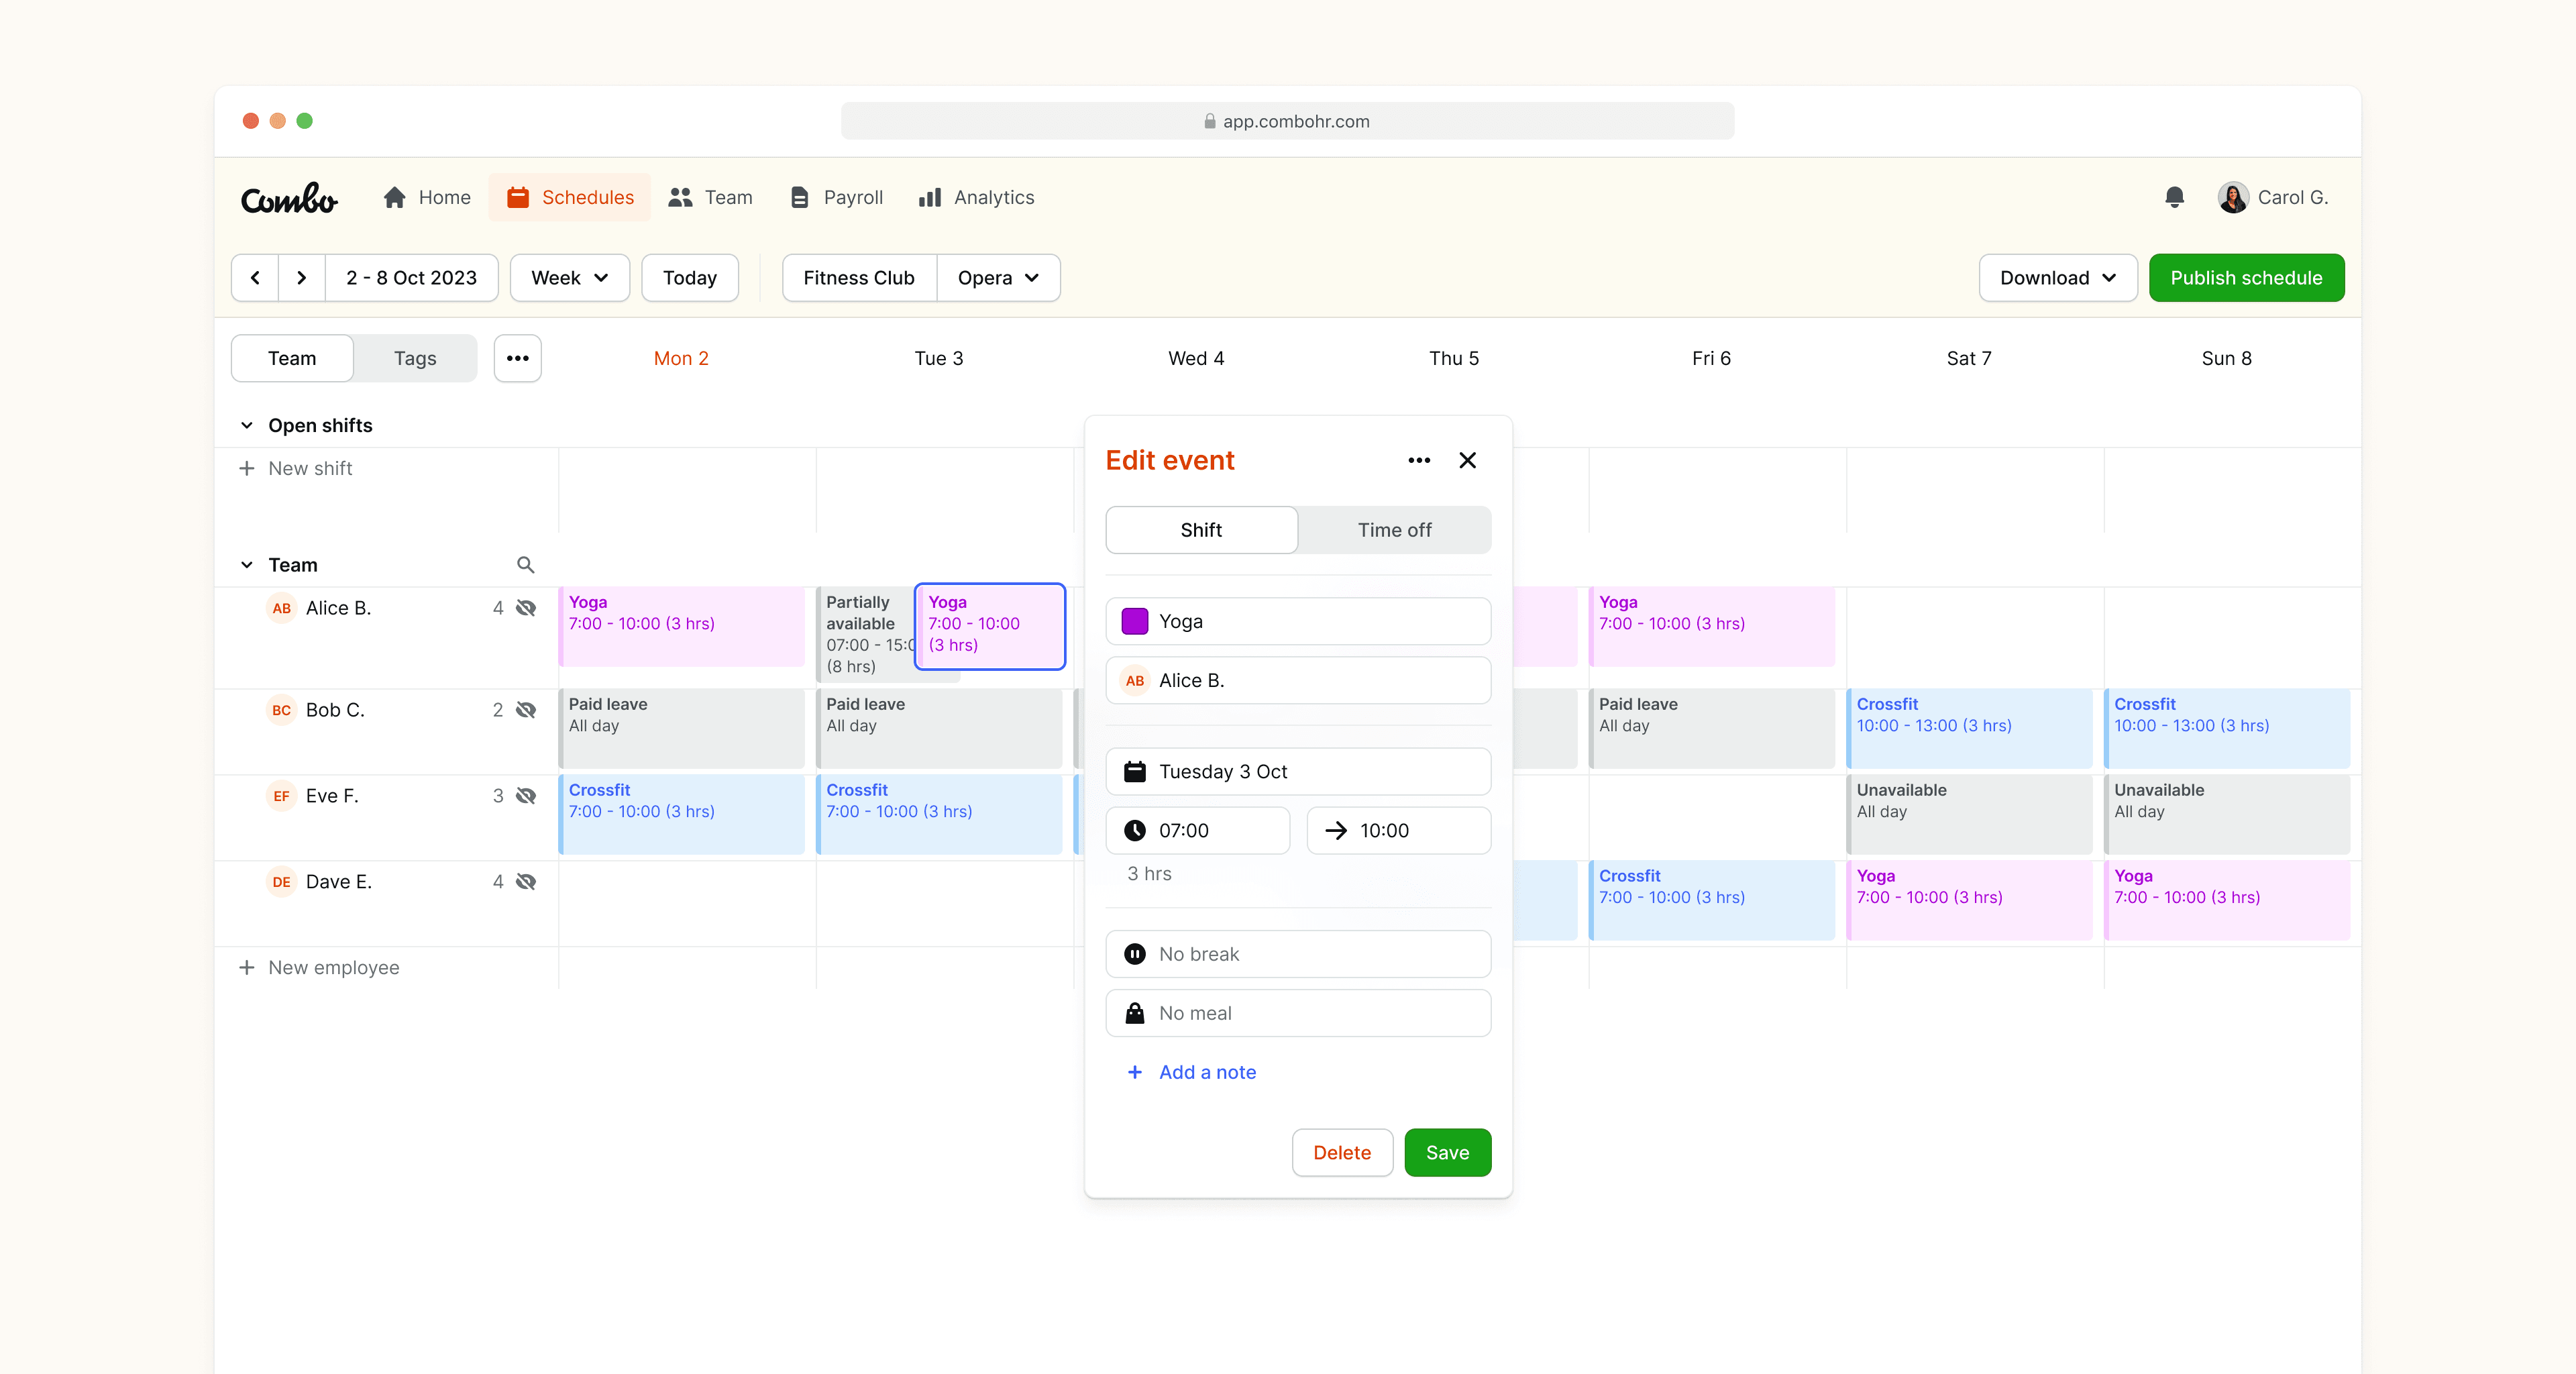Click the break icon for No break
The width and height of the screenshot is (2576, 1374).
[x=1134, y=953]
